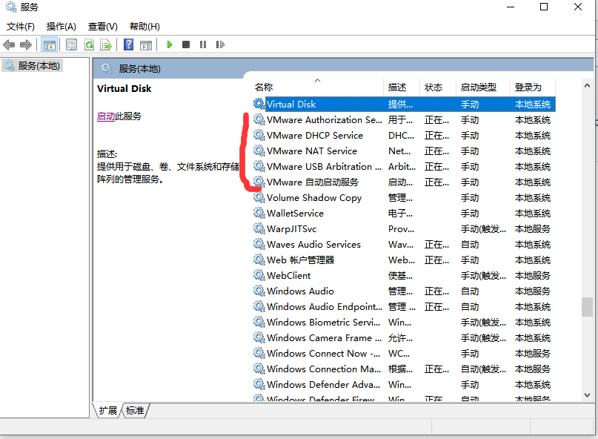Screen dimensions: 598x439
Task: Click the 启动 link to start service
Action: pyautogui.click(x=106, y=116)
